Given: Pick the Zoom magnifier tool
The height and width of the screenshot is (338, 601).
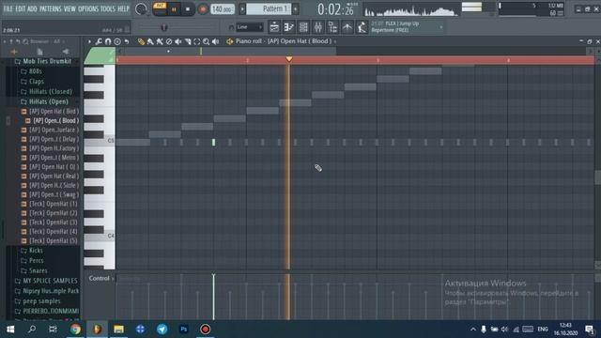Looking at the screenshot, I should [x=207, y=41].
